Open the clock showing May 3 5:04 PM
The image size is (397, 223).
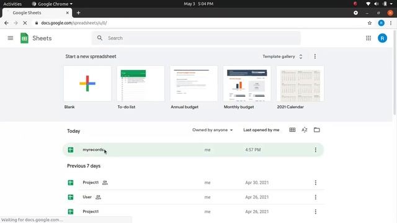click(x=198, y=4)
